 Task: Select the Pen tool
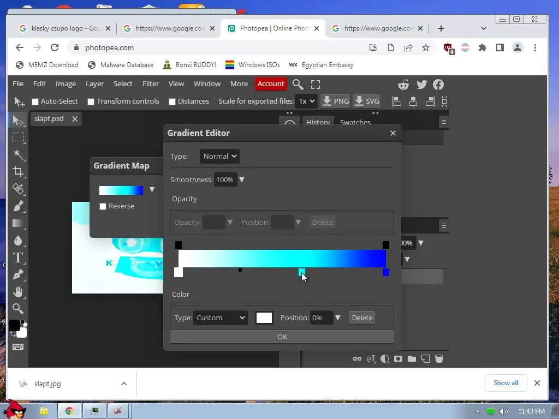18,275
